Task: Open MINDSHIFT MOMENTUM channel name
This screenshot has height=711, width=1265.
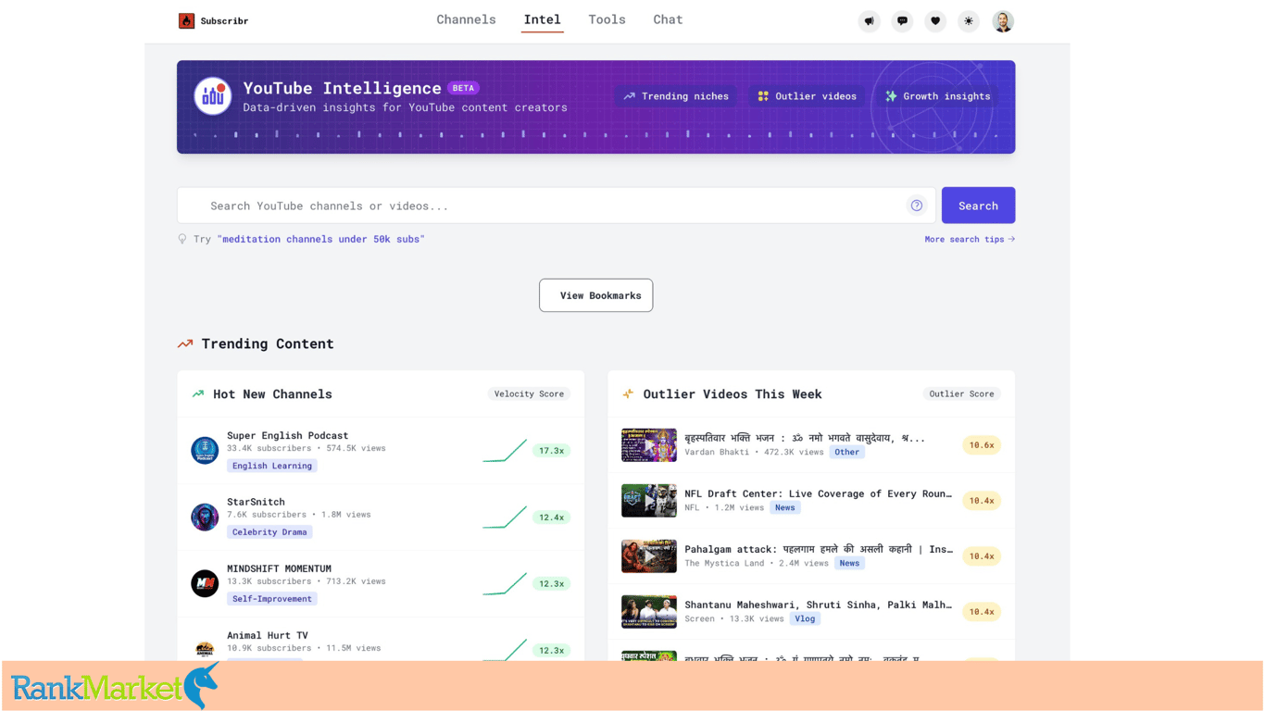Action: 279,568
